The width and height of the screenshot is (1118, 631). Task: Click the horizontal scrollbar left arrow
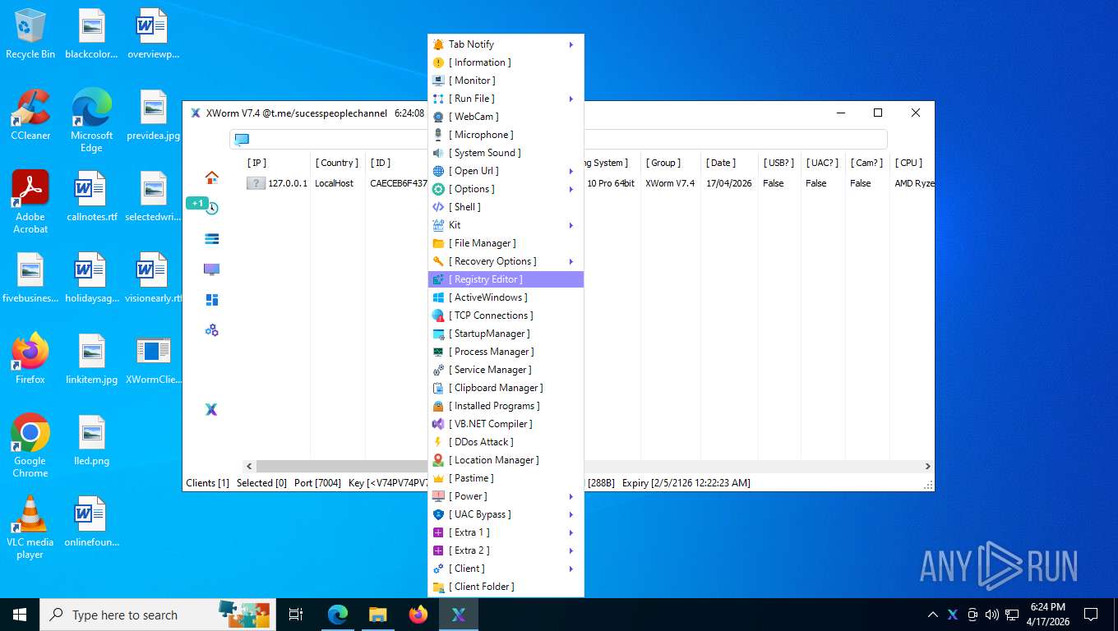249,466
